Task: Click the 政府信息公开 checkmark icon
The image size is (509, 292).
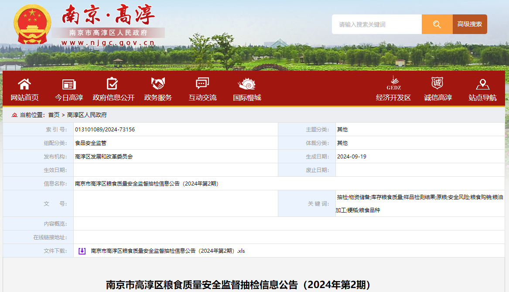Action: [x=112, y=84]
